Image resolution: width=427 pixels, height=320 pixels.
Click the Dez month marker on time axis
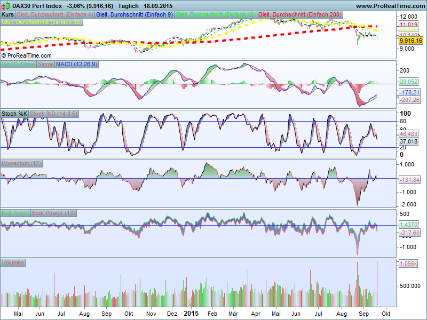click(x=172, y=314)
